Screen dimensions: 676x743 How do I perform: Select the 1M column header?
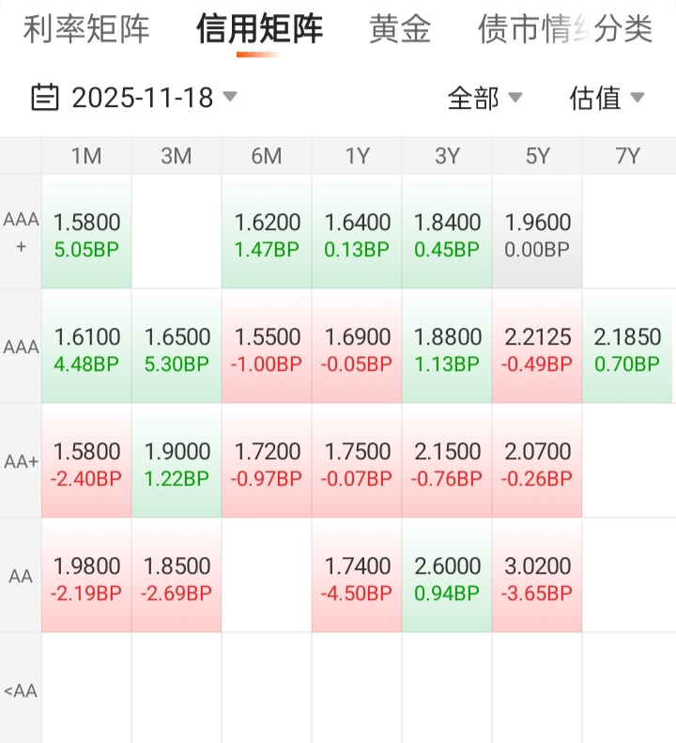[x=86, y=156]
